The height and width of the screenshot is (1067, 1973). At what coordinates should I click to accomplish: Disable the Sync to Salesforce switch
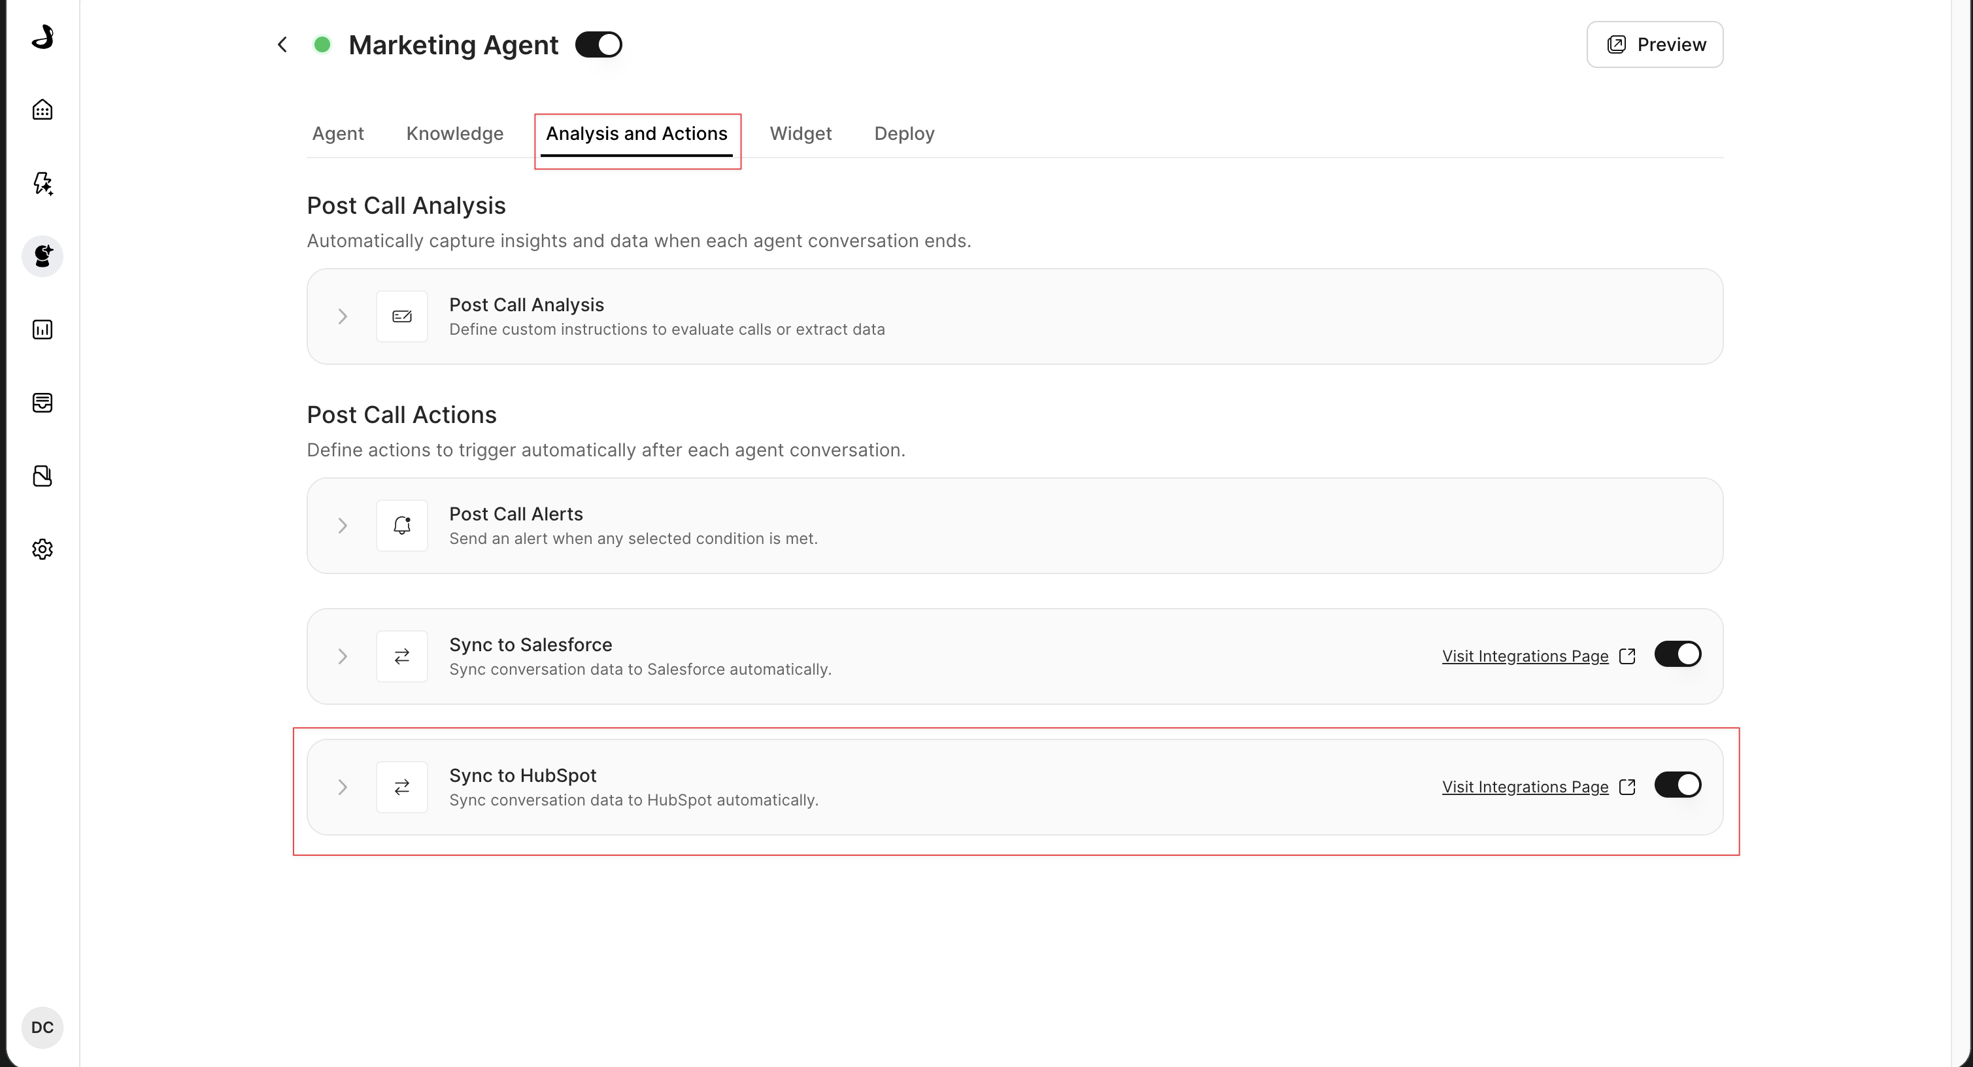[1678, 654]
